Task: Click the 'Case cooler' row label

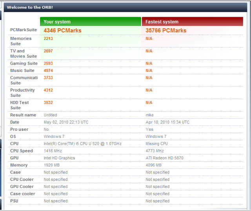Action: [23, 194]
